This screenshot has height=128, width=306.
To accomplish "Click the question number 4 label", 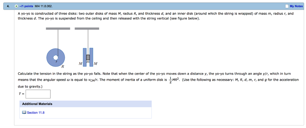I will (8, 6).
